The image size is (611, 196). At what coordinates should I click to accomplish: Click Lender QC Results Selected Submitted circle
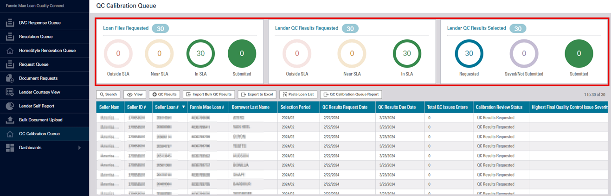[579, 54]
